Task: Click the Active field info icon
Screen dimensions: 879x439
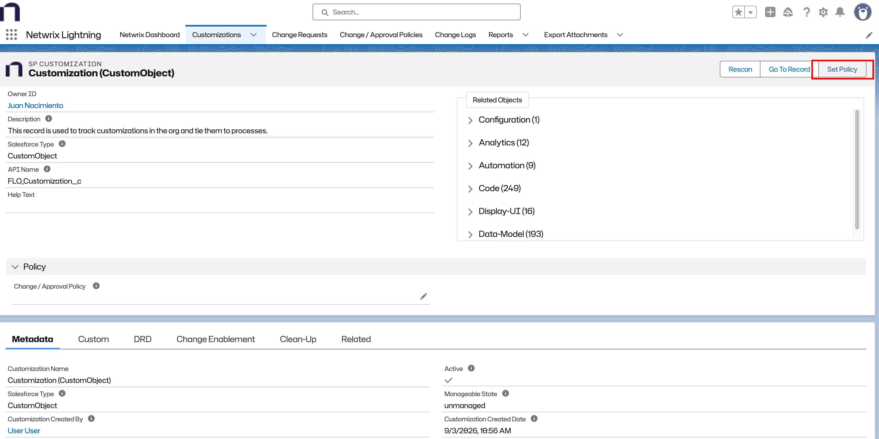Action: click(x=471, y=368)
